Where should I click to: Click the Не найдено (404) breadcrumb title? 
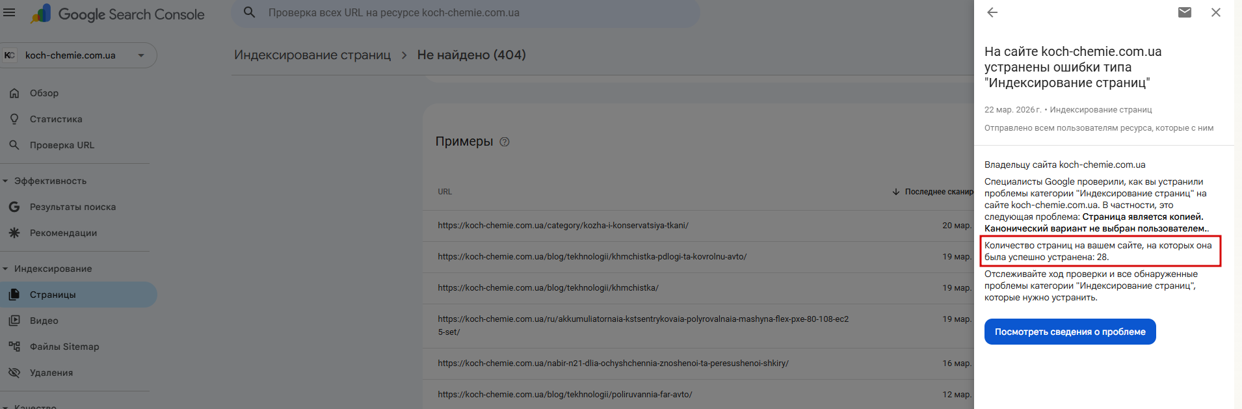(471, 55)
